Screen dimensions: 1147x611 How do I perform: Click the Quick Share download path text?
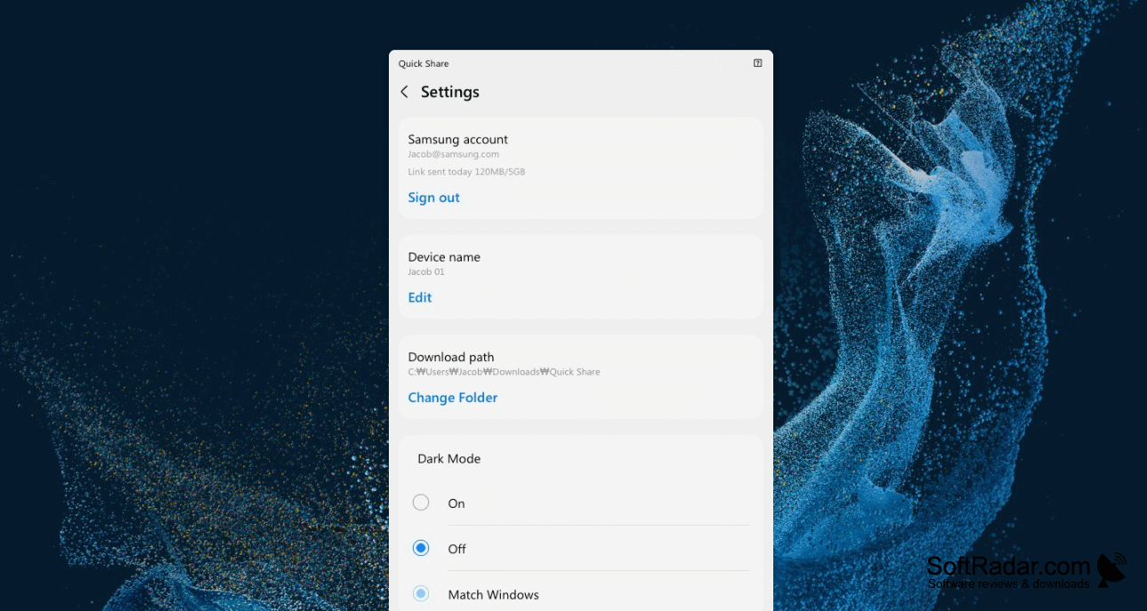coord(504,372)
